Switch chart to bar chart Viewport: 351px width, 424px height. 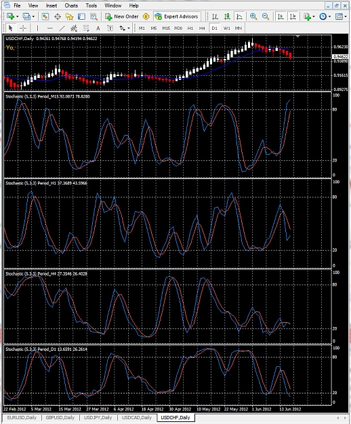(x=215, y=16)
